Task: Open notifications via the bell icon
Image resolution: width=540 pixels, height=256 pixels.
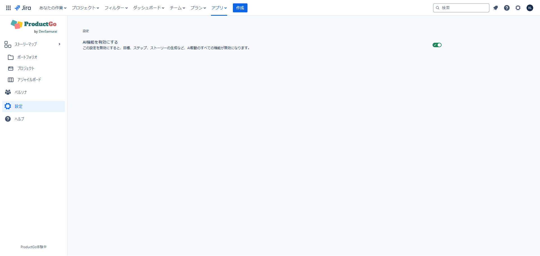Action: [496, 8]
